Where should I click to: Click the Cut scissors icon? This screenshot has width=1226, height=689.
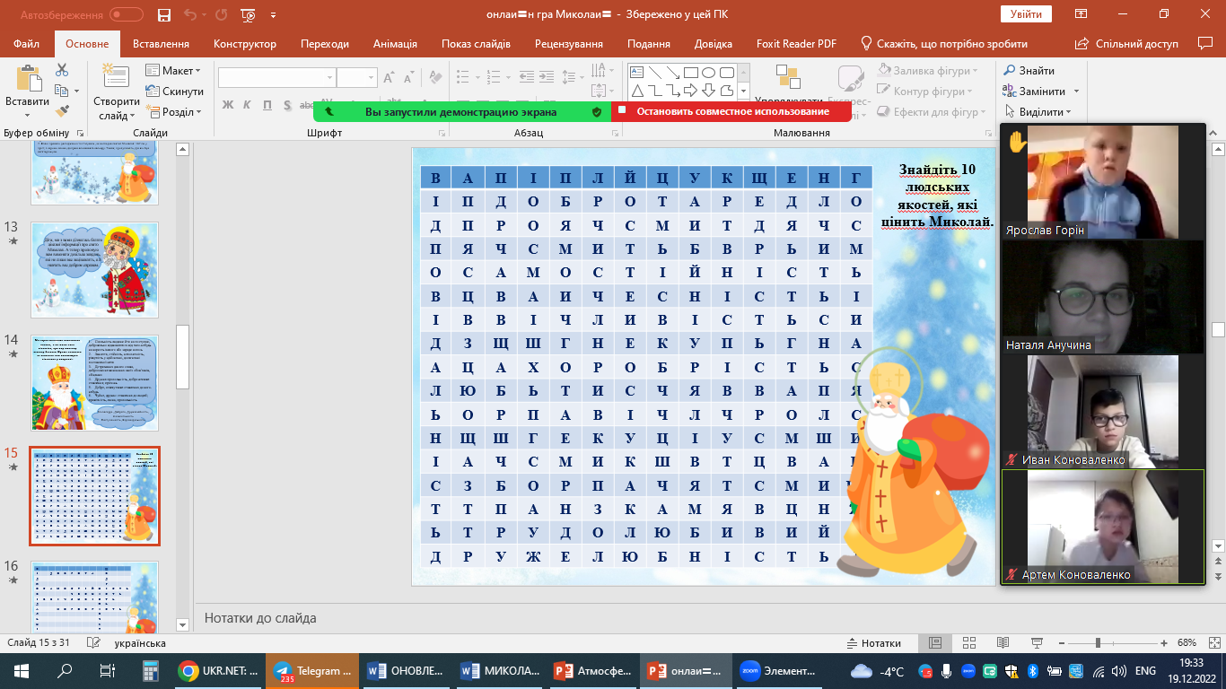click(62, 70)
